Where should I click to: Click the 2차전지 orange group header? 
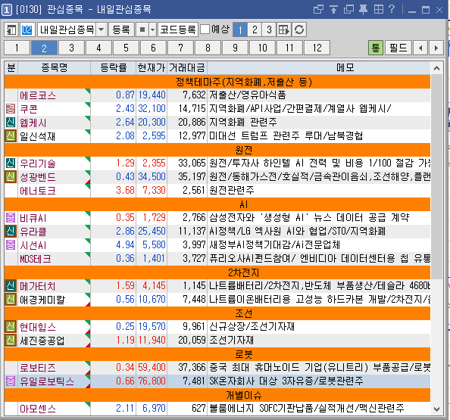pos(217,272)
